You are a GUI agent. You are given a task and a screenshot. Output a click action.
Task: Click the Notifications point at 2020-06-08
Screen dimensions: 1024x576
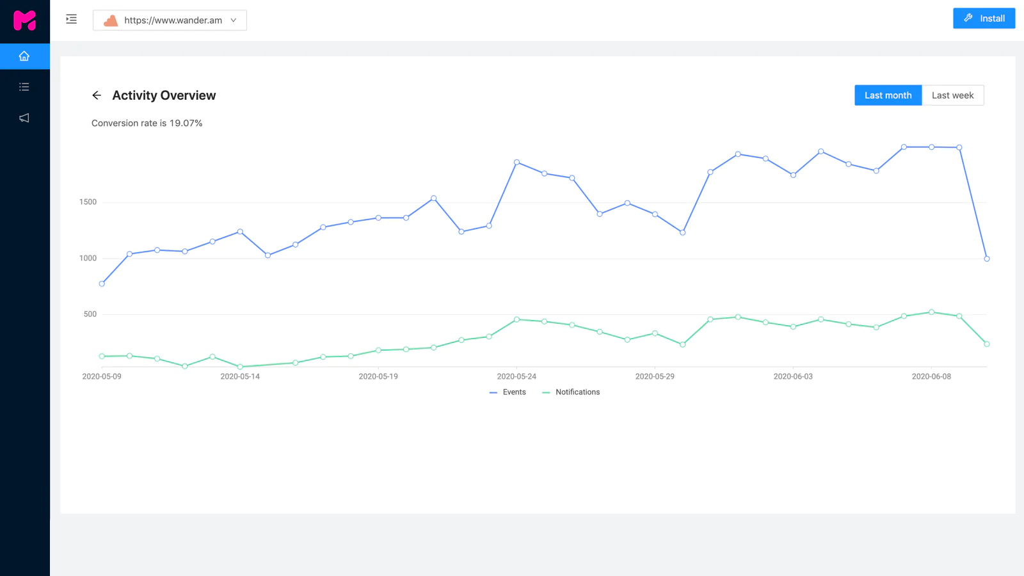coord(931,312)
